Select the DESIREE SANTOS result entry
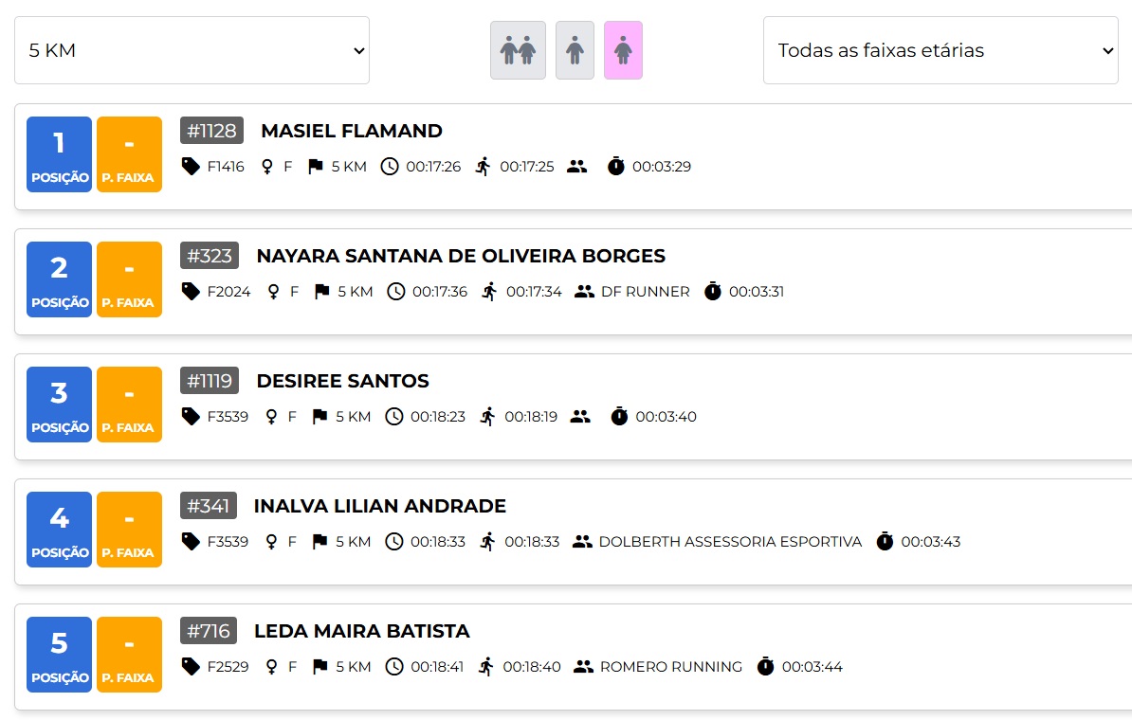The width and height of the screenshot is (1132, 720). tap(574, 406)
